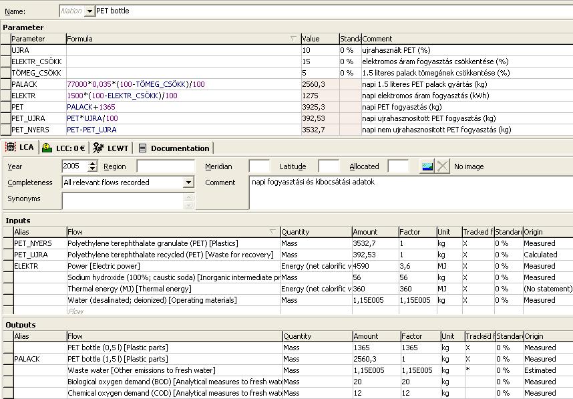Click the Inputs Flow column header
This screenshot has width=573, height=399.
[173, 232]
